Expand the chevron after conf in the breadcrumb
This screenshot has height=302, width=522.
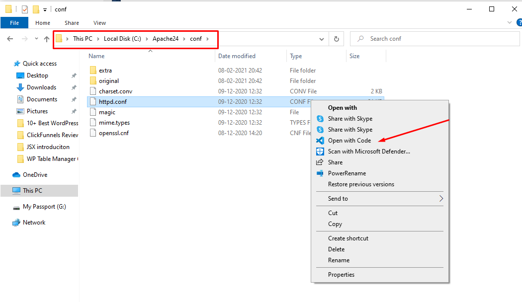click(207, 39)
